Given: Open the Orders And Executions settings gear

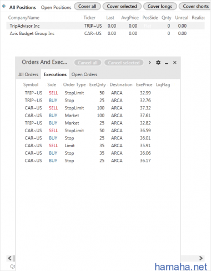Looking at the screenshot, I should pos(158,63).
